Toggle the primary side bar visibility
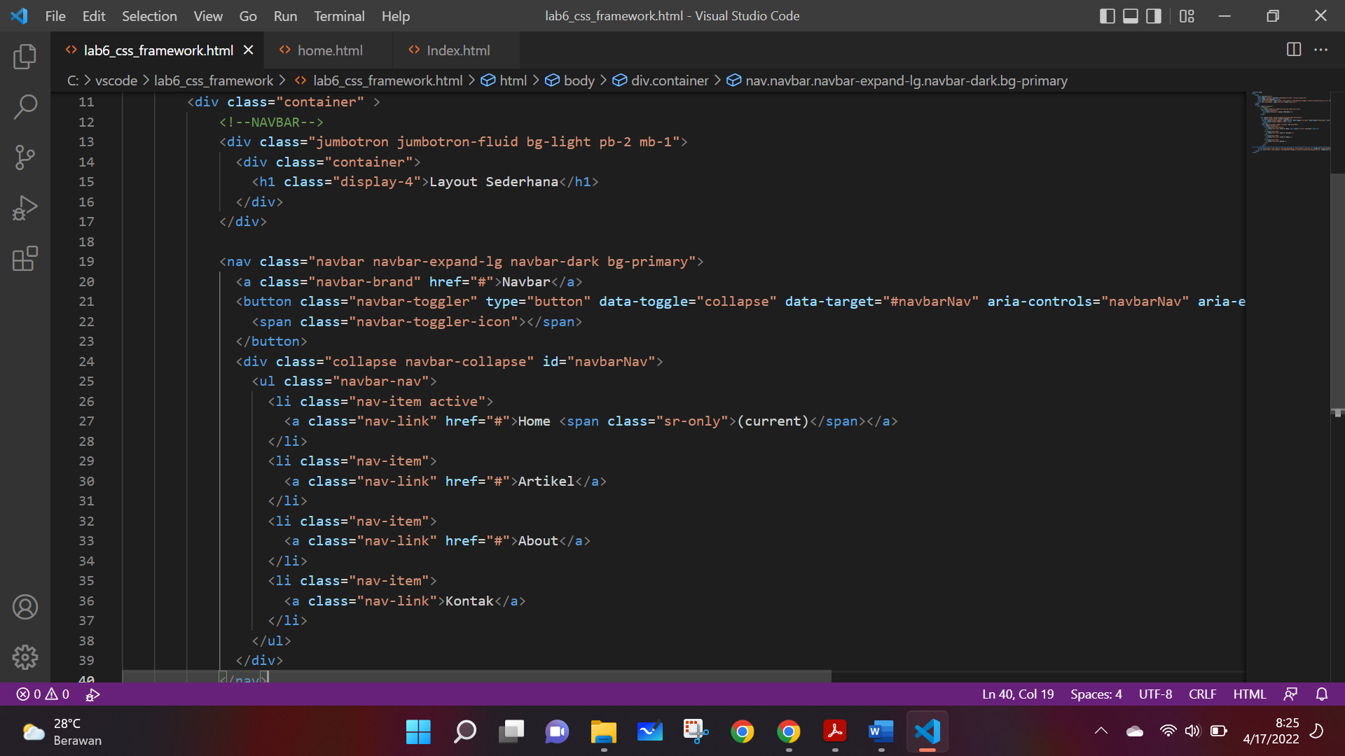 [x=1108, y=15]
